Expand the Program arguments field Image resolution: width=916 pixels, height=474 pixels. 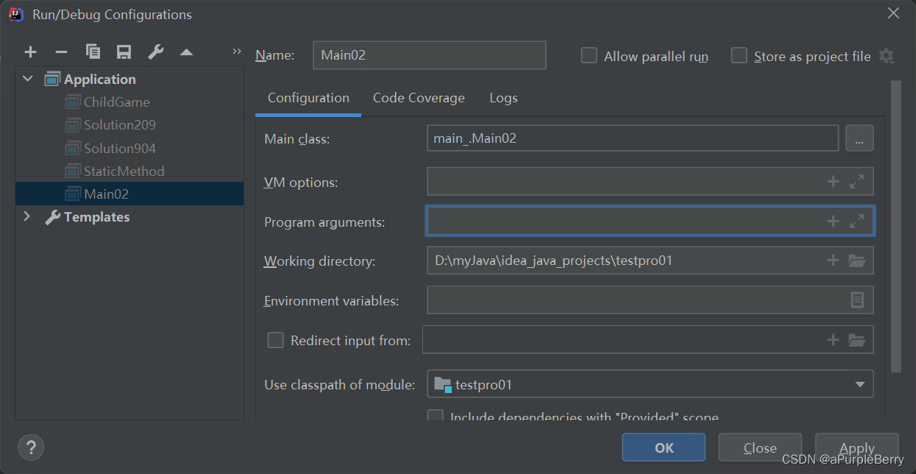(856, 221)
